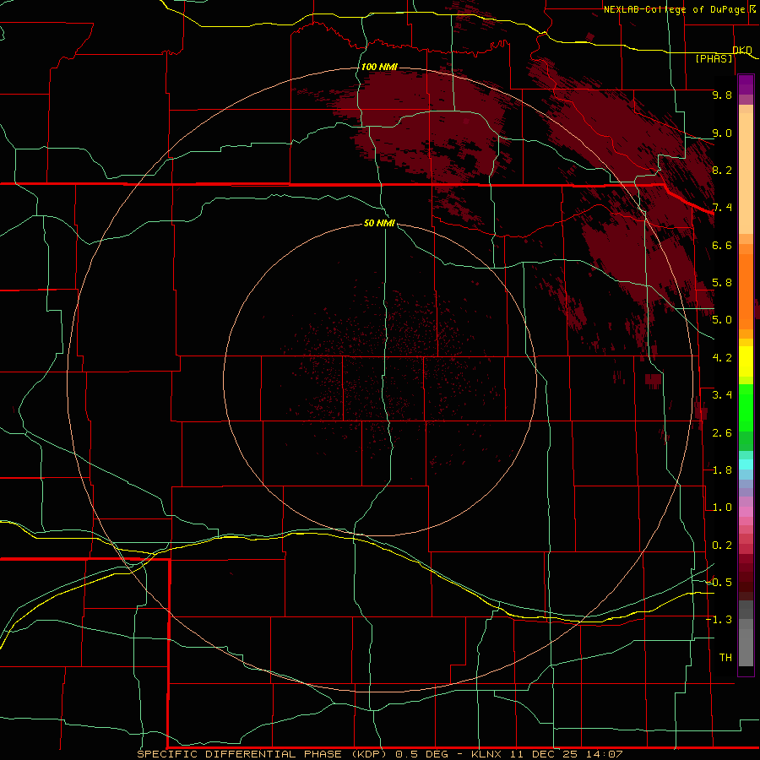The width and height of the screenshot is (760, 760).
Task: Click the 9.8 value on the color scale
Action: click(722, 95)
